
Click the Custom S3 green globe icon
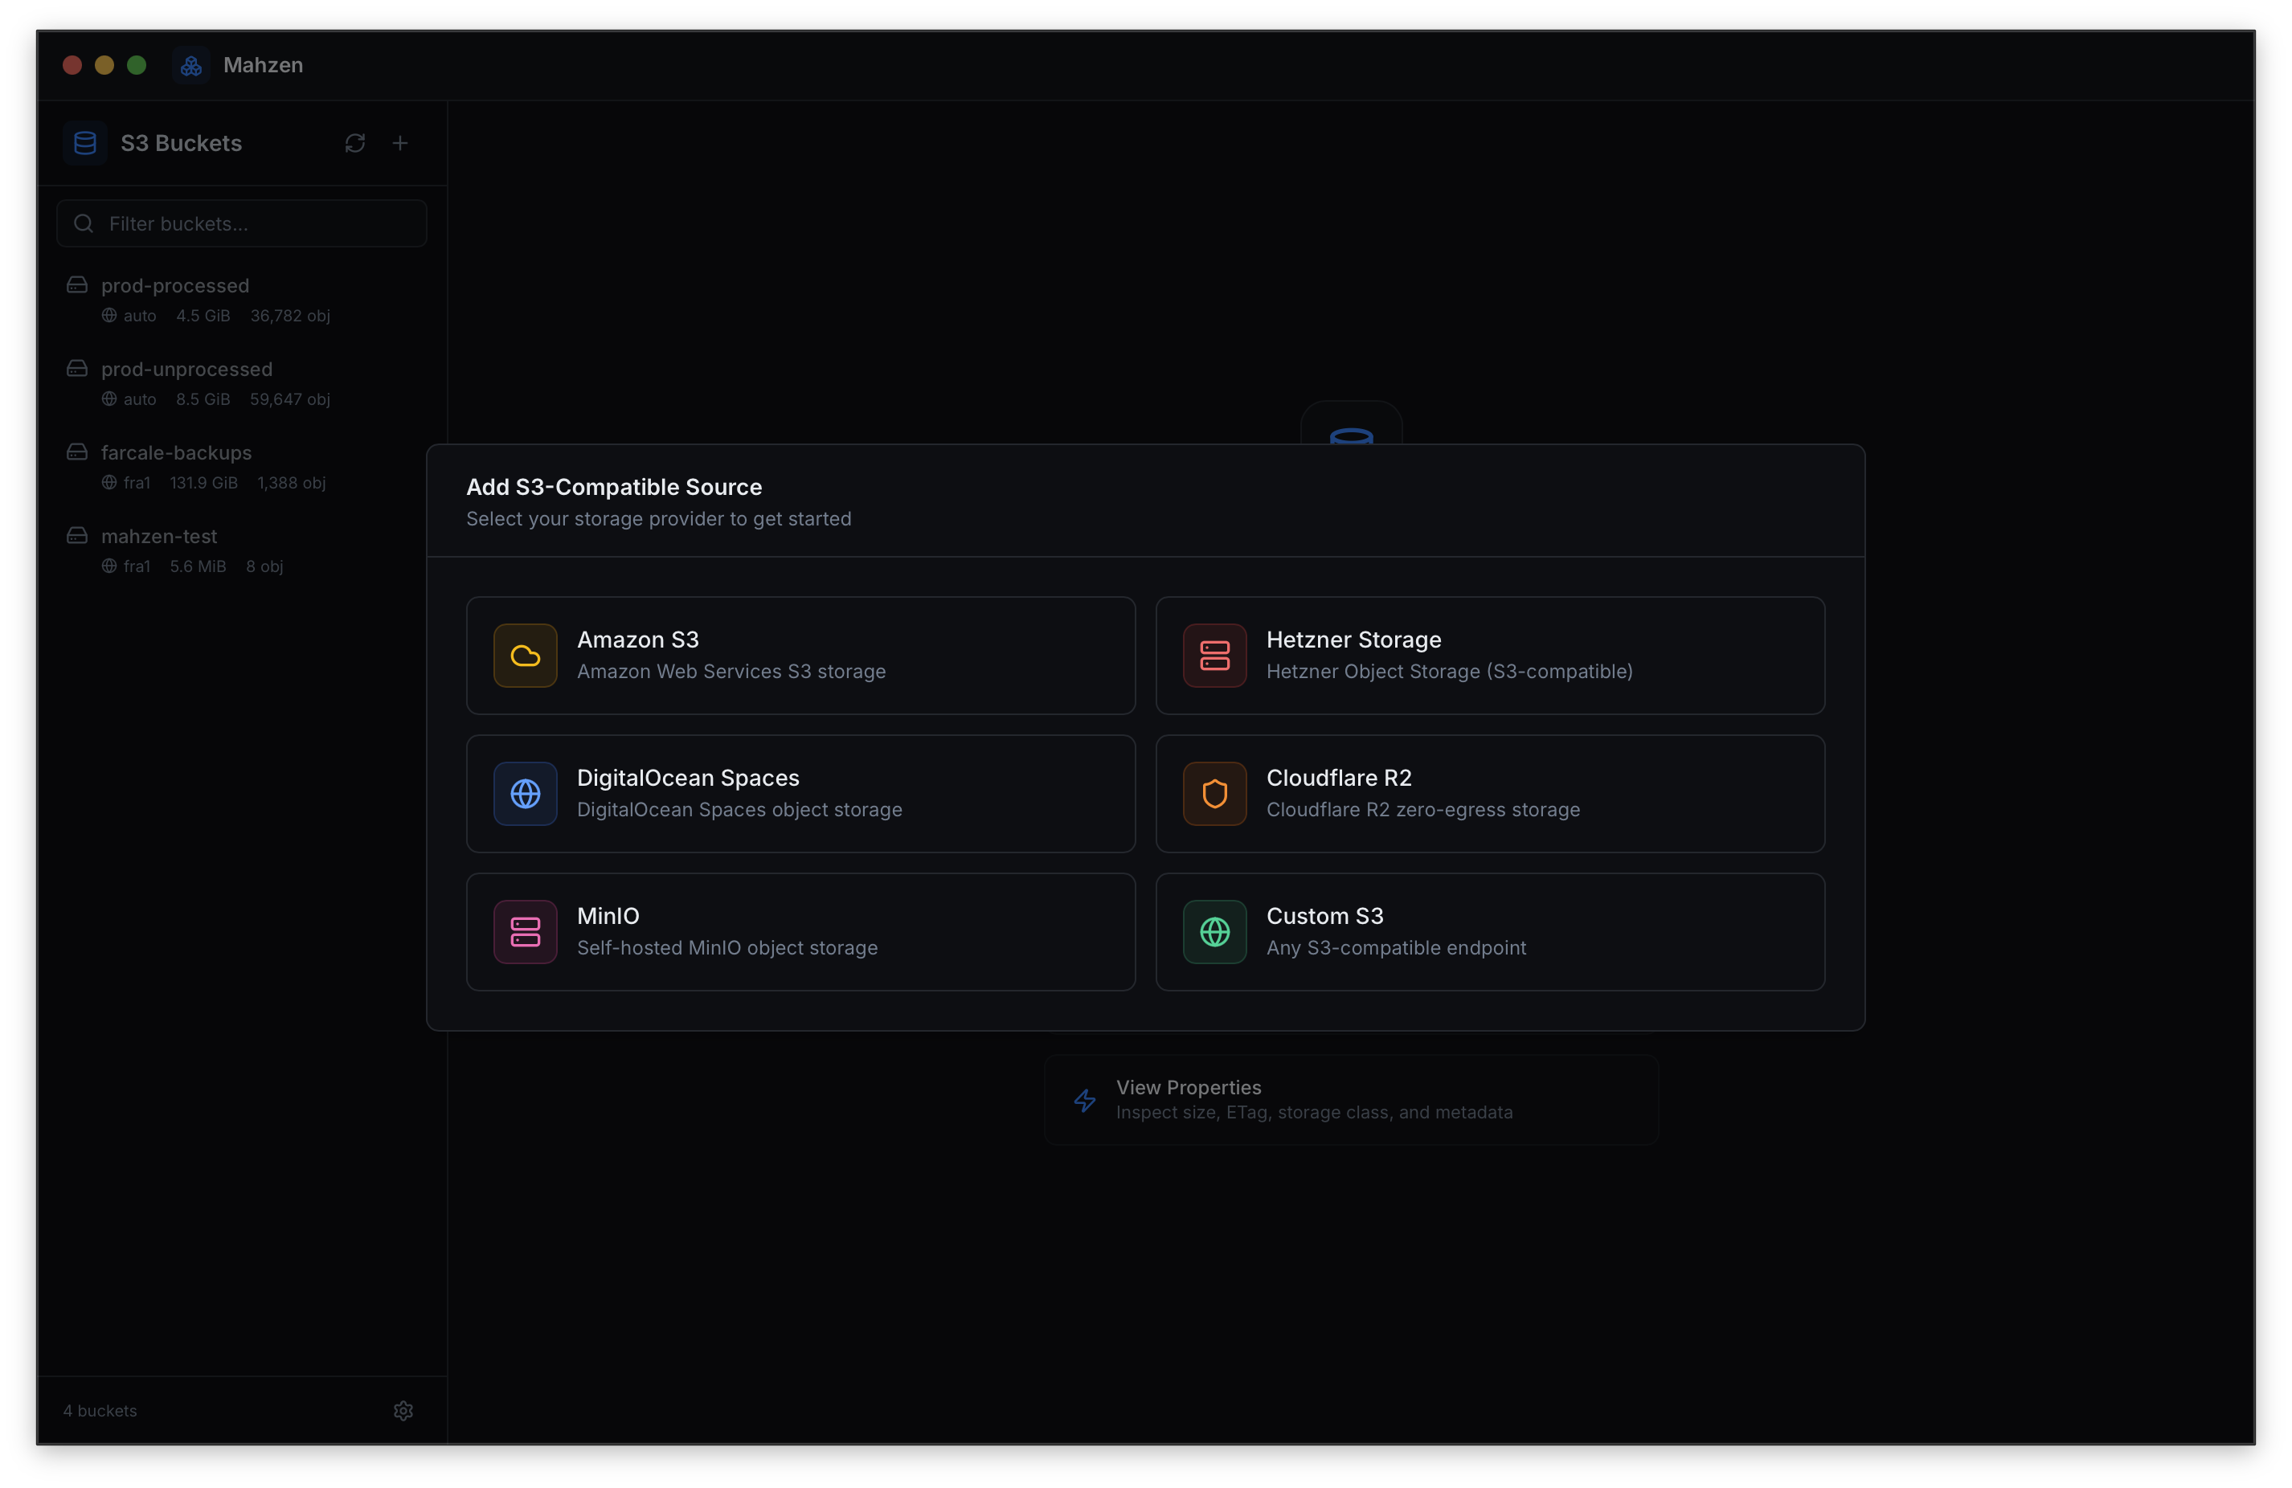click(1214, 931)
